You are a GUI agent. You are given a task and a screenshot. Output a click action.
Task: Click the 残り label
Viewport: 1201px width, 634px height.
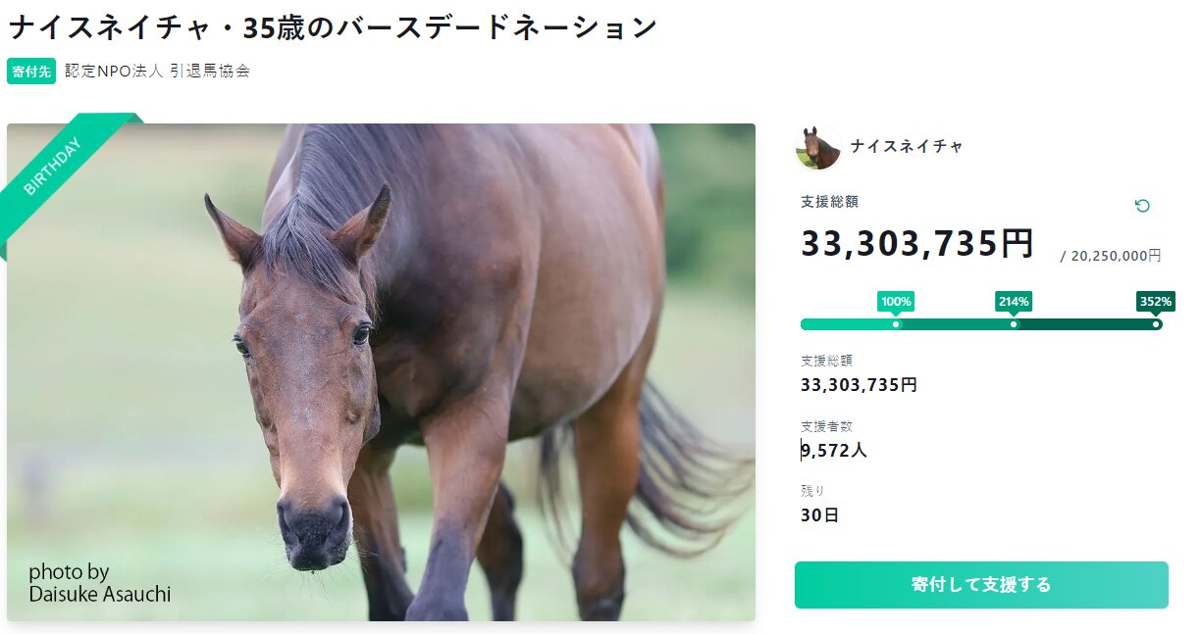point(812,491)
